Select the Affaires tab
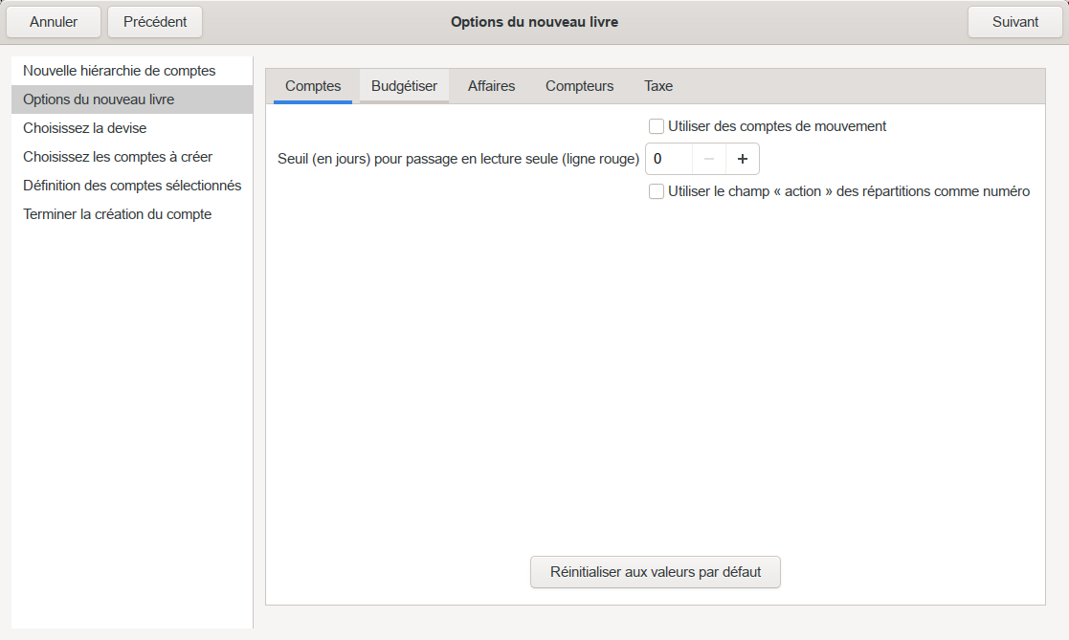This screenshot has height=640, width=1069. (491, 86)
